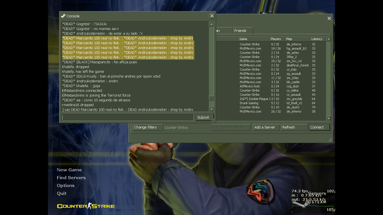The height and width of the screenshot is (215, 383).
Task: Sort servers by Players column header
Action: coord(277,39)
